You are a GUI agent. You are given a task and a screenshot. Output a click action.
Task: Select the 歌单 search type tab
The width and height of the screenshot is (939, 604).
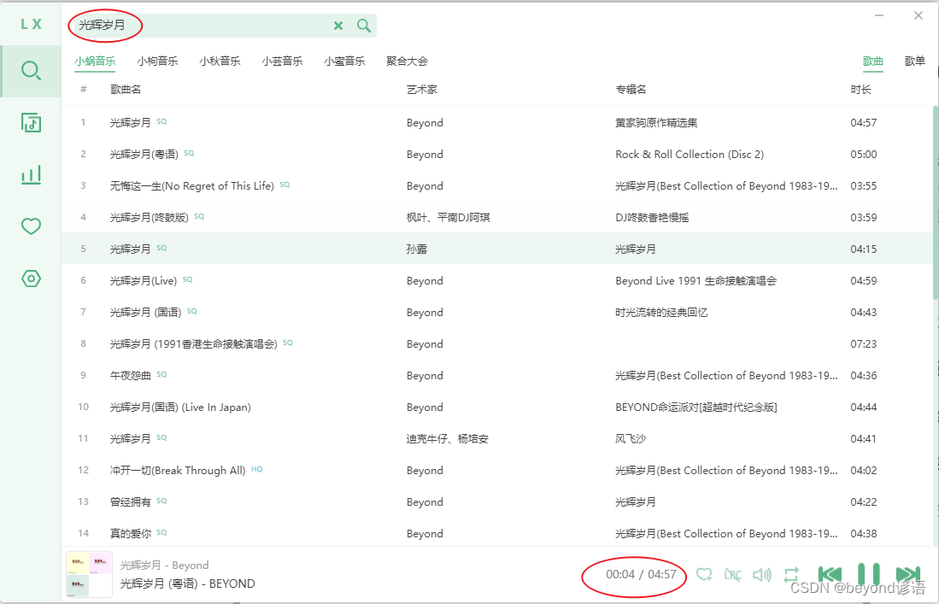click(914, 61)
